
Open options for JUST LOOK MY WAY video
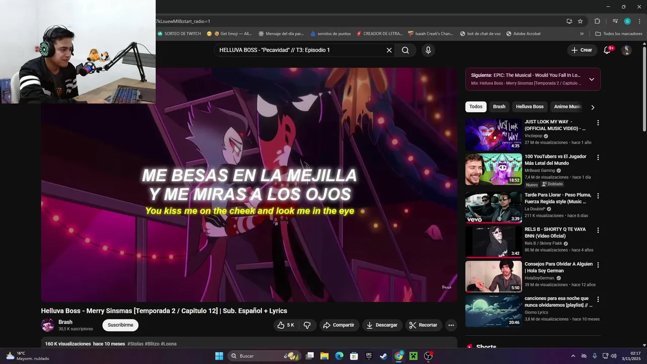click(598, 123)
